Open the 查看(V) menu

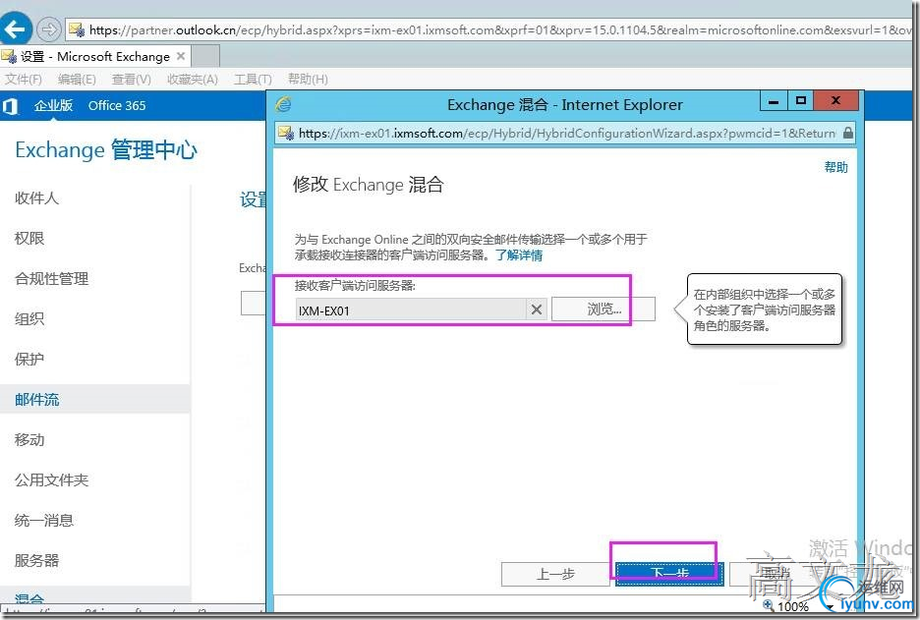[x=132, y=80]
